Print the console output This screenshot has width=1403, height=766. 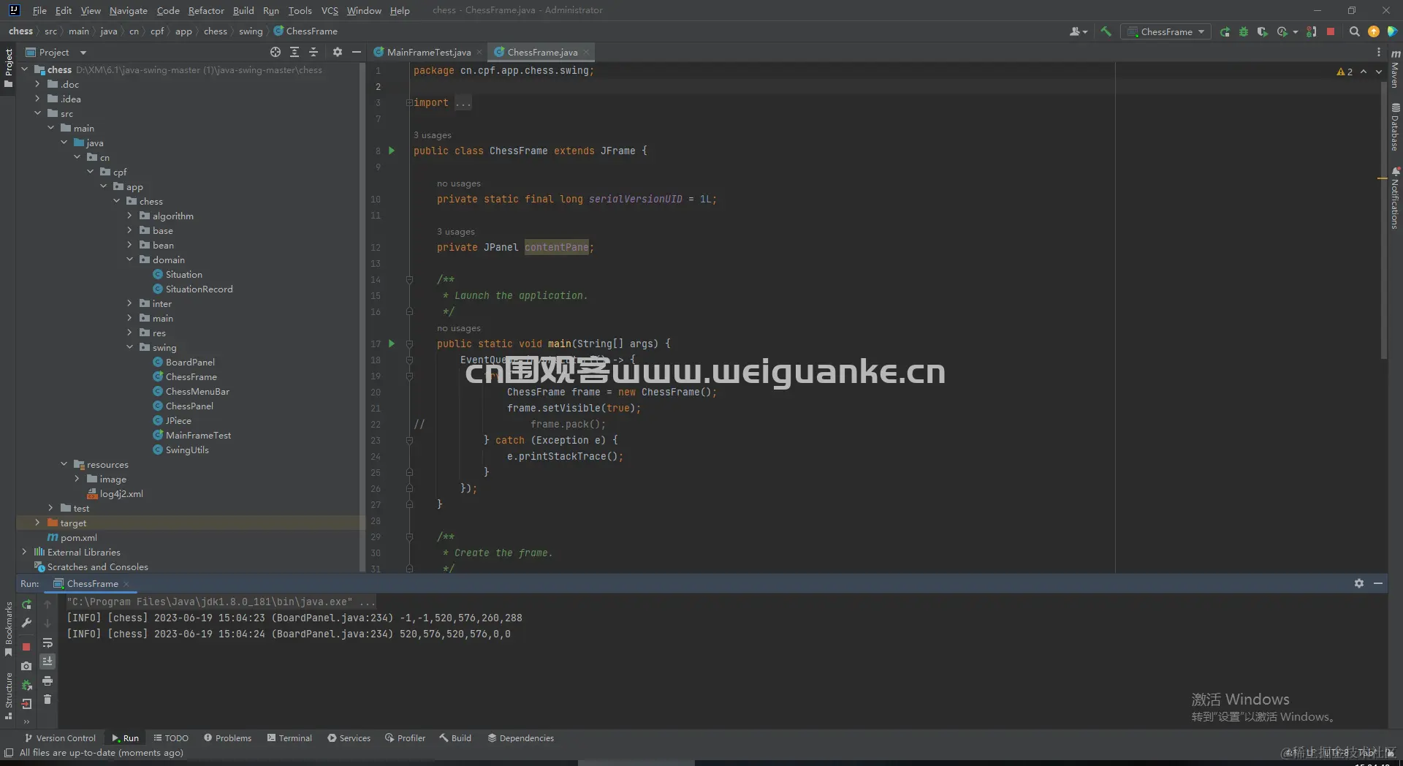point(47,680)
